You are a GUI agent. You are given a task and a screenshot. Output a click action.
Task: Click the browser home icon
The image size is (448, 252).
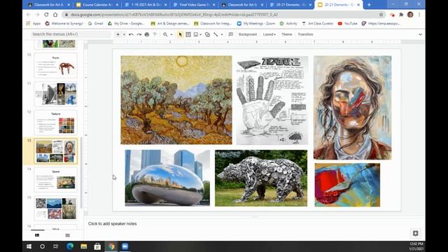[55, 15]
